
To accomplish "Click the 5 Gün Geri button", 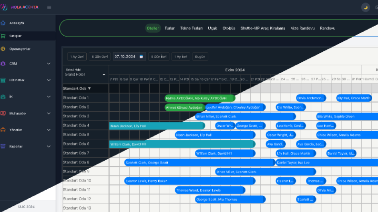I will (x=100, y=57).
